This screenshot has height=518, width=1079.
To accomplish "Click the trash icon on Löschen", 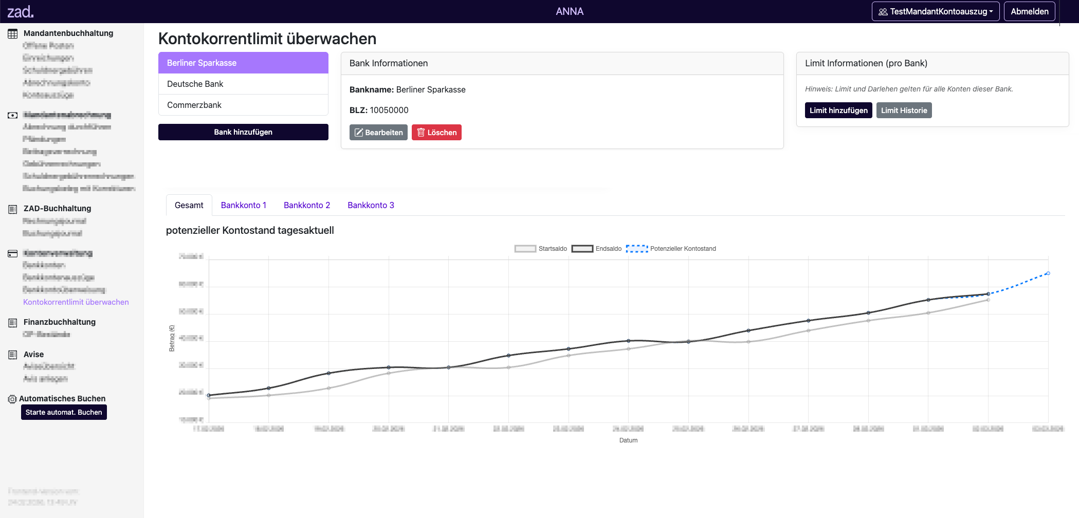I will pos(421,133).
